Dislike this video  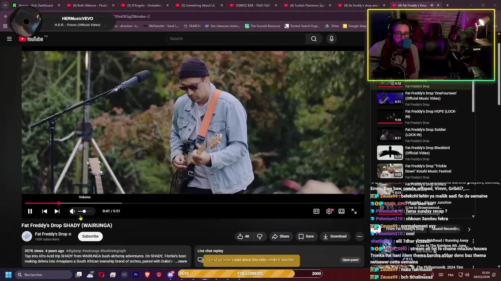[260, 236]
